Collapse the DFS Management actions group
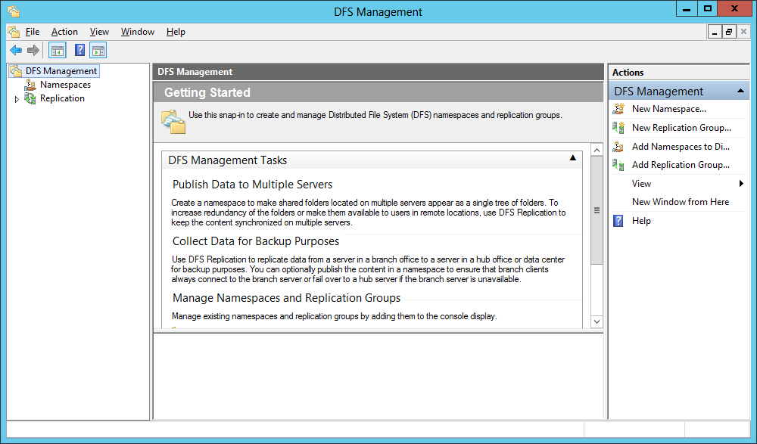 pyautogui.click(x=740, y=91)
